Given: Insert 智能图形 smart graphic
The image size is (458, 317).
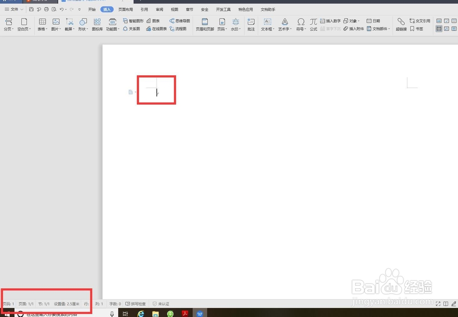Looking at the screenshot, I should point(133,21).
